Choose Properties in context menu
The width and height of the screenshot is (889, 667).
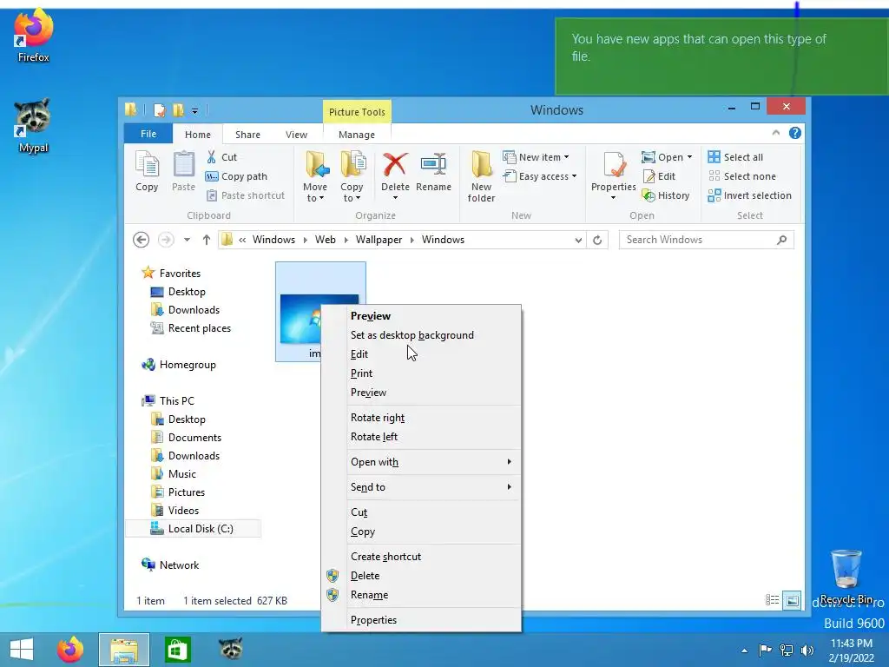421,620
